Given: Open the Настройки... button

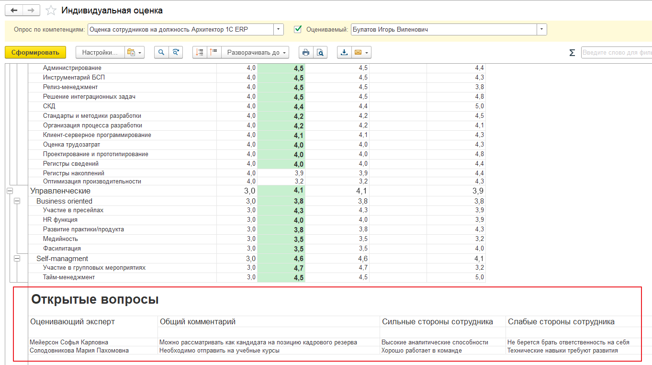Looking at the screenshot, I should tap(100, 53).
